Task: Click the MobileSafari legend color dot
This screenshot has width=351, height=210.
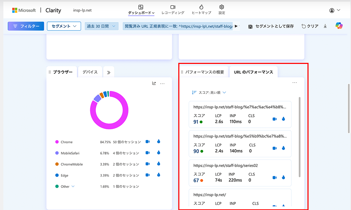Action: tap(57, 153)
